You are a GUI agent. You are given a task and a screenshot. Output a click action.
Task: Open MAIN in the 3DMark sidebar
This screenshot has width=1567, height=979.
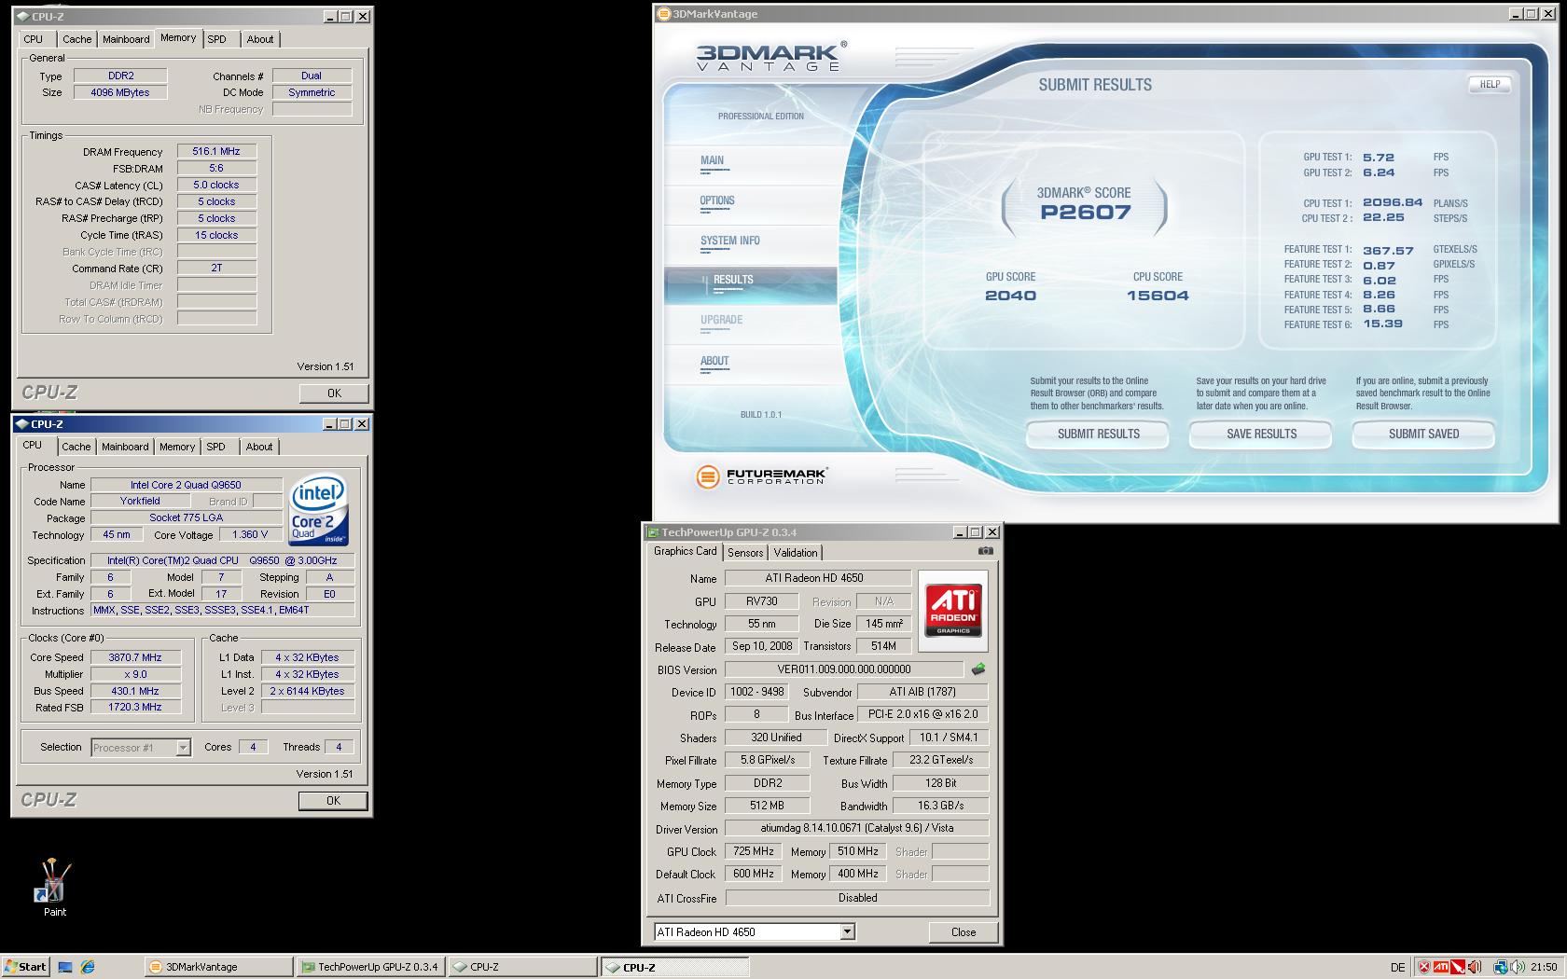click(712, 161)
